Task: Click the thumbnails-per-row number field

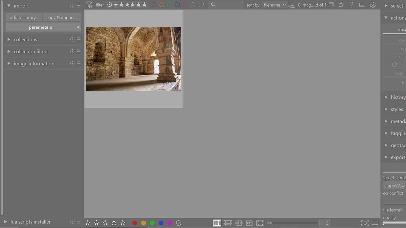Action: (x=325, y=223)
